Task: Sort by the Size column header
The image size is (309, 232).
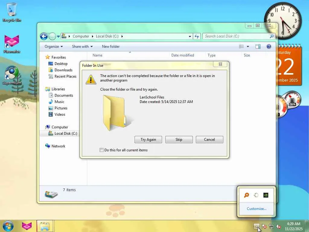Action: pyautogui.click(x=254, y=55)
